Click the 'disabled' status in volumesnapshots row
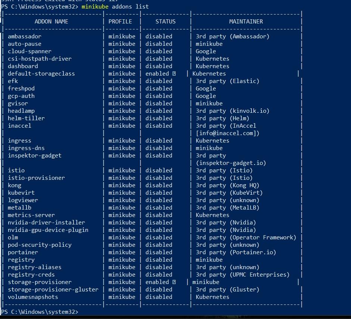This screenshot has height=319, width=351. click(x=159, y=297)
